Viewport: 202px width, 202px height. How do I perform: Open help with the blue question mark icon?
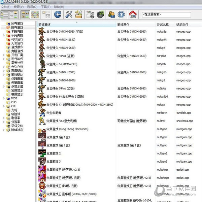click(121, 14)
